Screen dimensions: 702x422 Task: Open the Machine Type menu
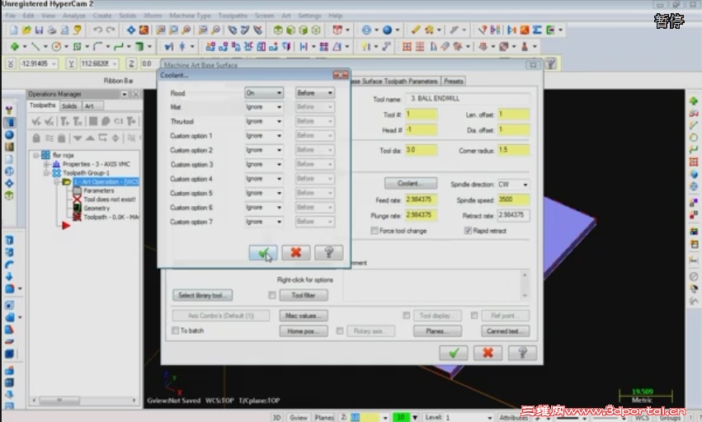[x=190, y=16]
